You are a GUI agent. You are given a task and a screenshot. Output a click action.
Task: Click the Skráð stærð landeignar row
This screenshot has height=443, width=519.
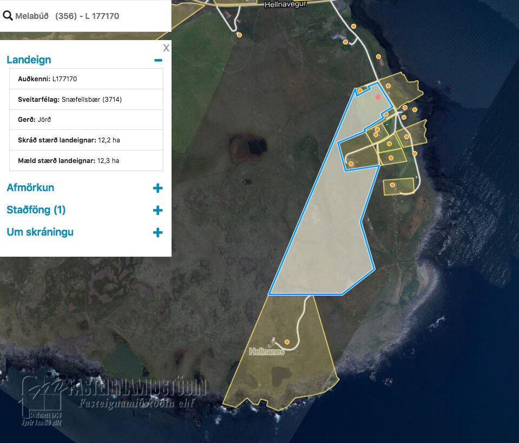point(86,140)
